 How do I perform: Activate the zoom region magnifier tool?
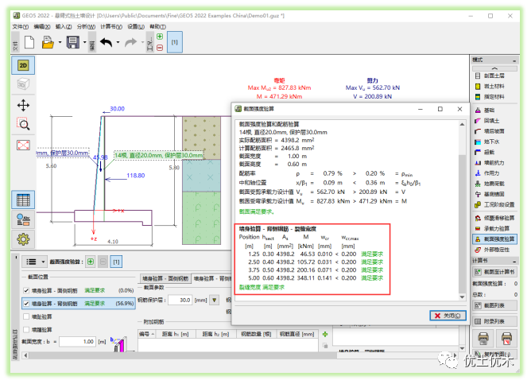(23, 124)
